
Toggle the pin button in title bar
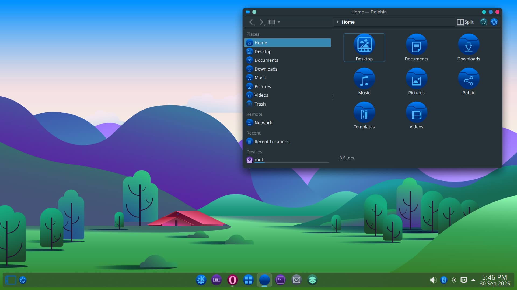254,12
